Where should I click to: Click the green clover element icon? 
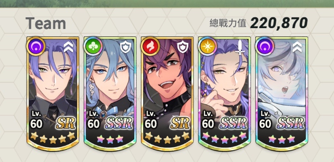pyautogui.click(x=93, y=46)
